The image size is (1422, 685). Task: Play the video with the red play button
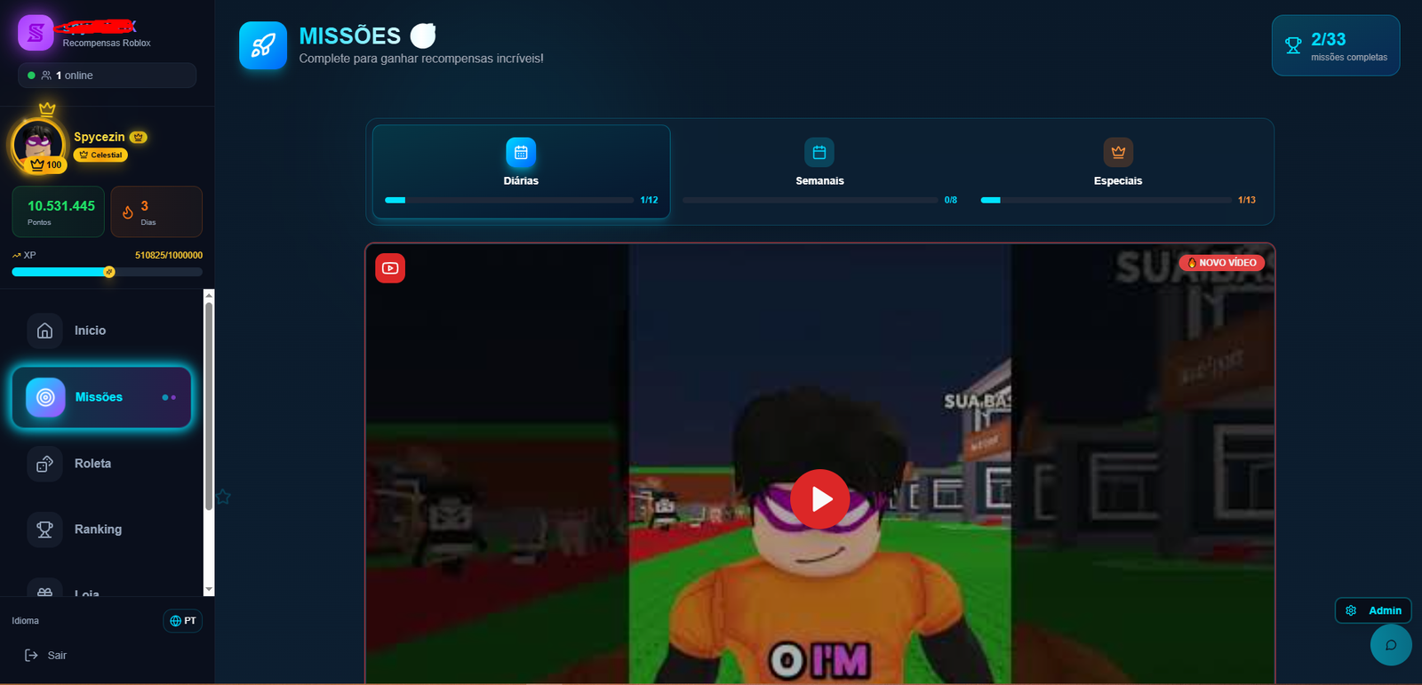(819, 499)
